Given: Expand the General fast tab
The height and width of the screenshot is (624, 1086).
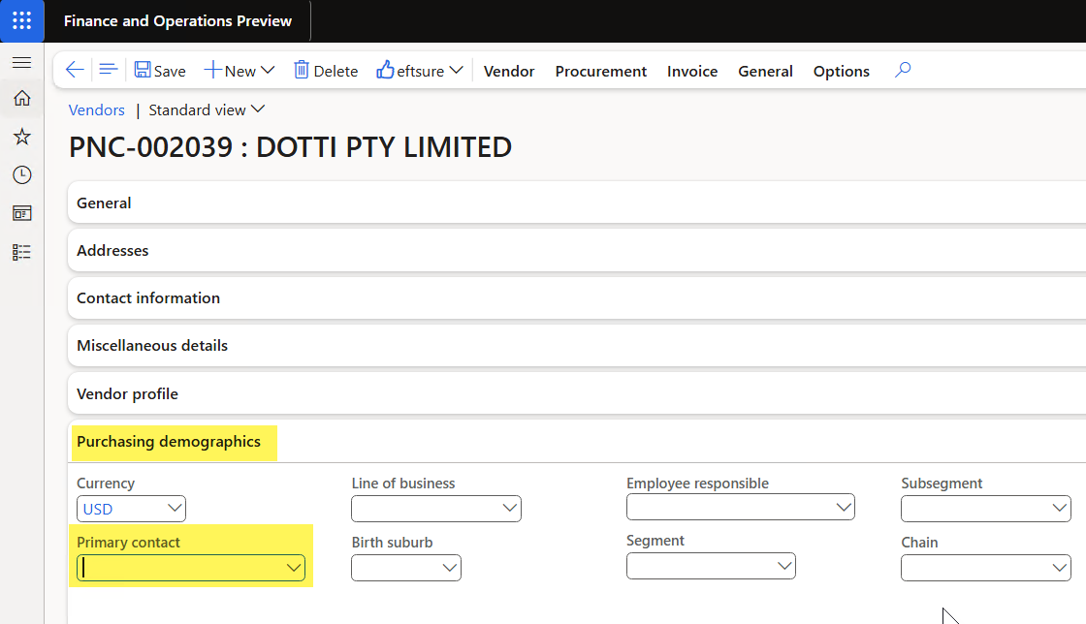Looking at the screenshot, I should tap(577, 203).
